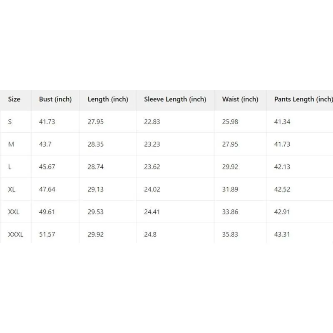Screen dimensions: 333x333
Task: Click the Pants Length (inch) header
Action: click(303, 99)
